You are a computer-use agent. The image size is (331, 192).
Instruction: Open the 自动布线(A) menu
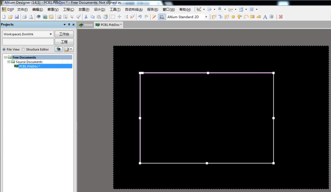pyautogui.click(x=134, y=9)
